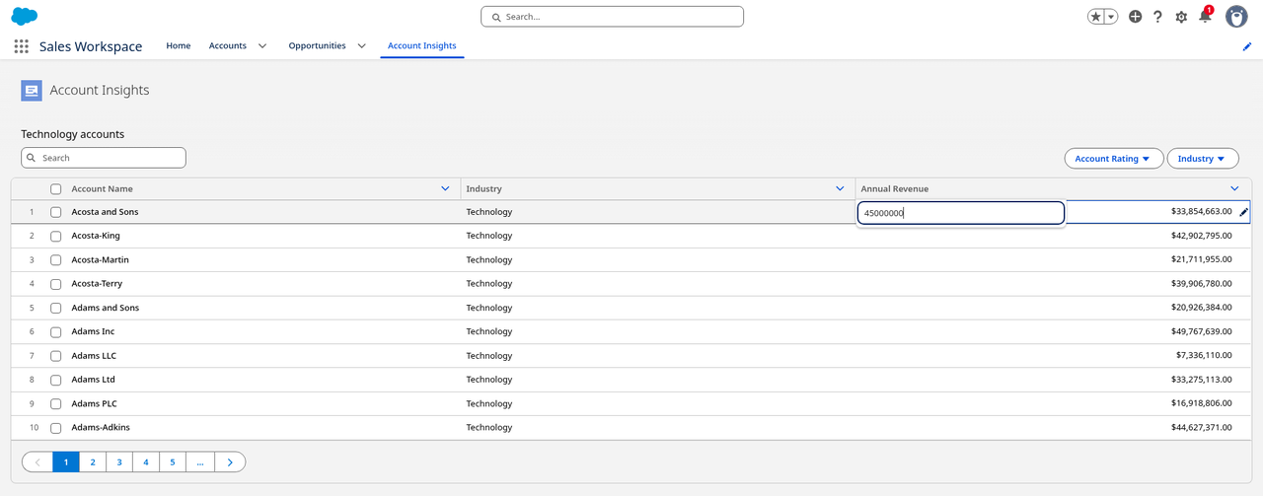
Task: Click the Favorites star icon
Action: click(x=1096, y=17)
